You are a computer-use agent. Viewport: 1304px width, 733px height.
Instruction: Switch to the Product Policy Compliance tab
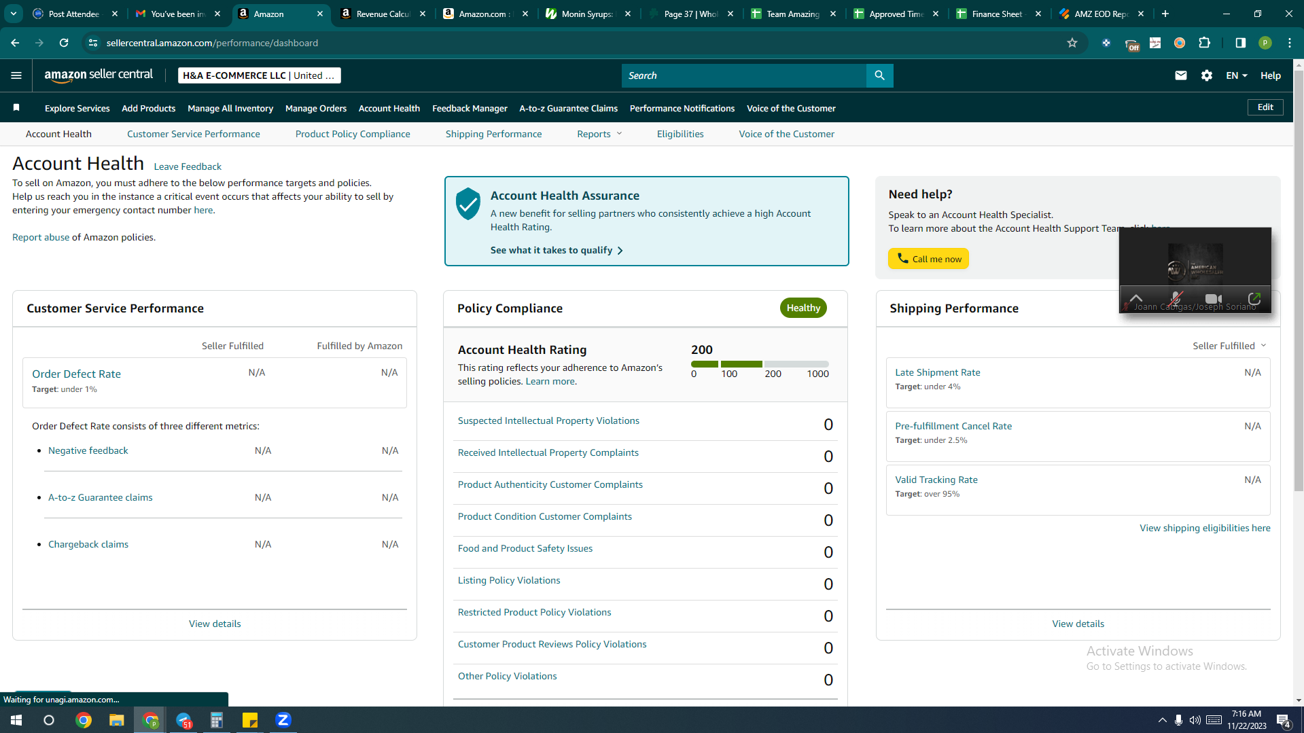[x=353, y=134]
